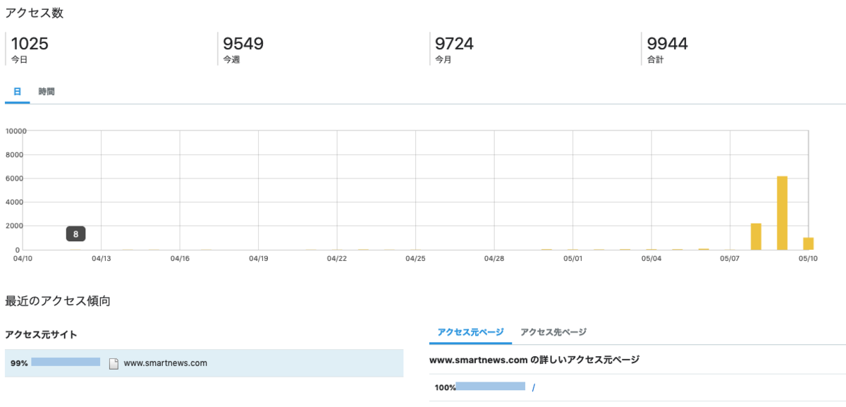
Task: Click the 今月 label
Action: pos(443,60)
